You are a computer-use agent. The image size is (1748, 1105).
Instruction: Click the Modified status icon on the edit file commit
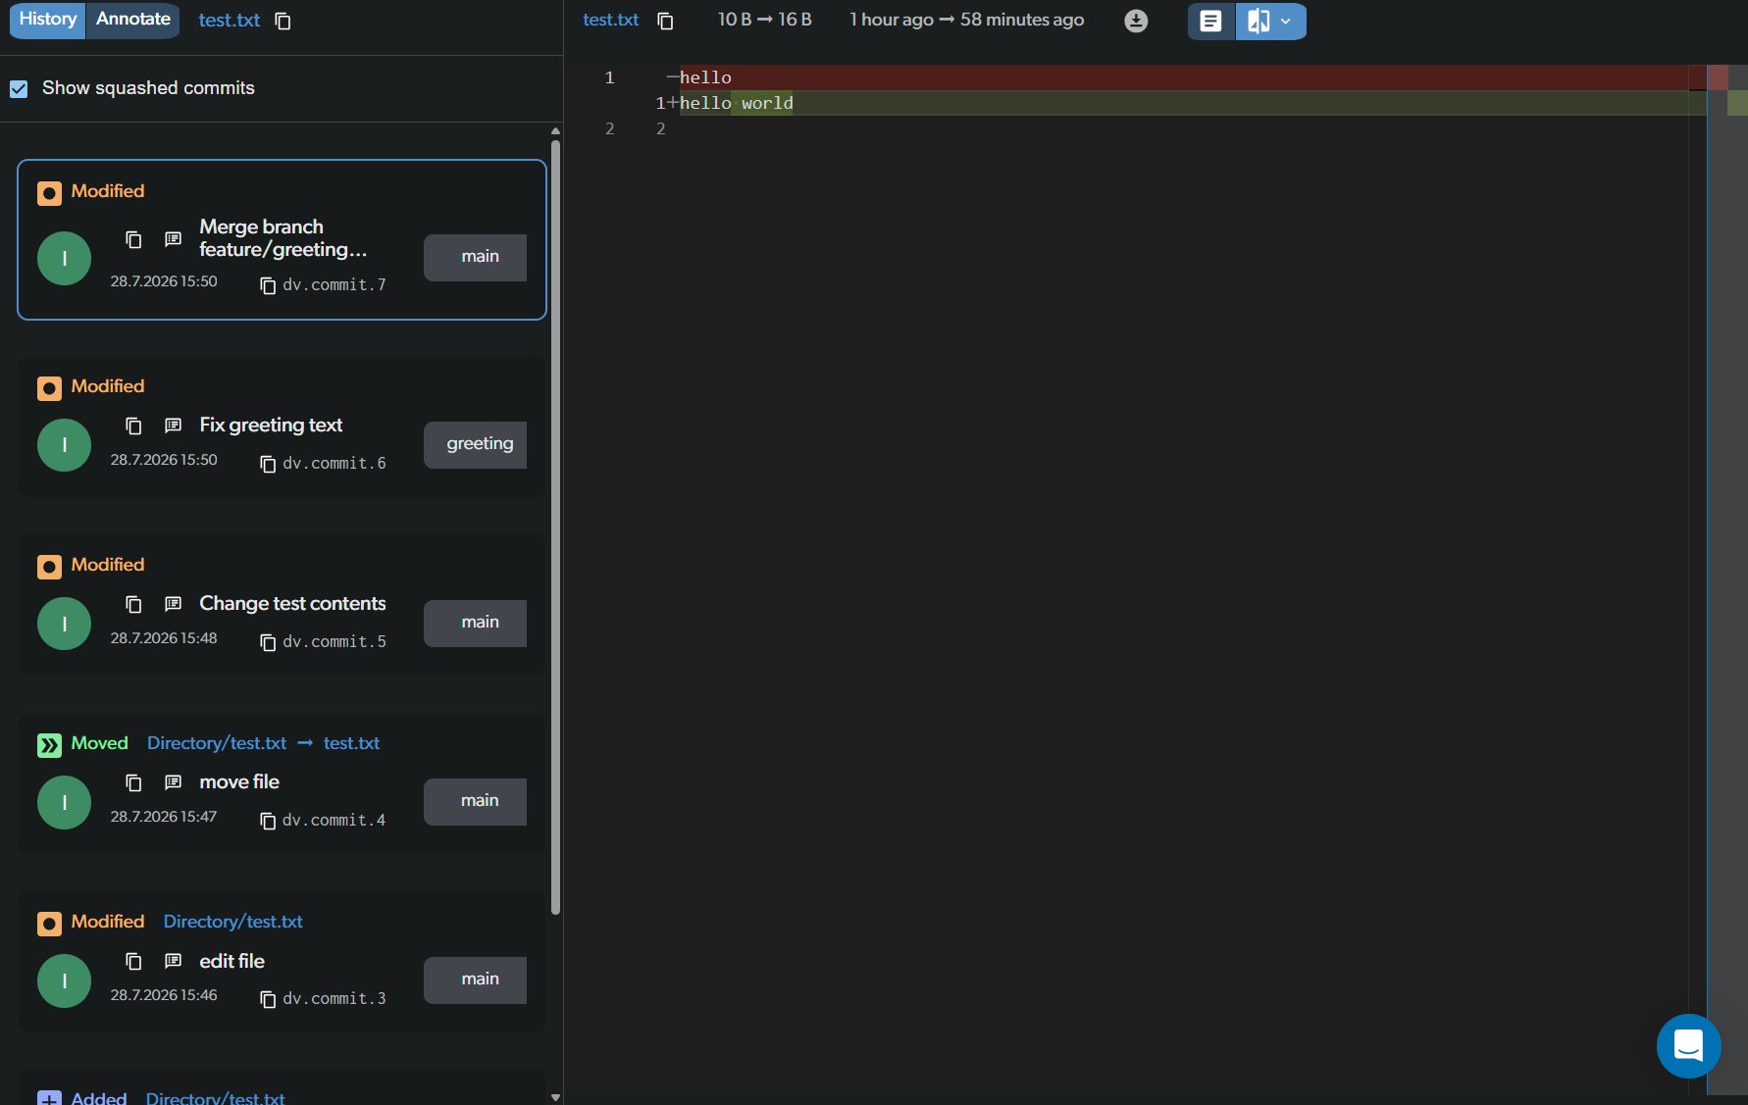point(49,923)
